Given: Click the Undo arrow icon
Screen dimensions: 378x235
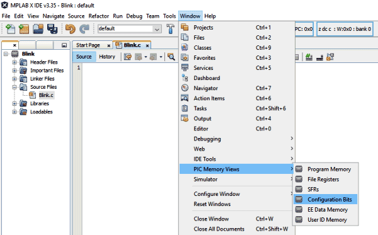Looking at the screenshot, I should [x=71, y=29].
